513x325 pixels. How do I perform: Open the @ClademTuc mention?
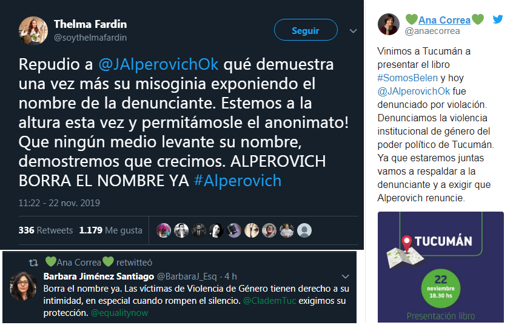pos(270,301)
